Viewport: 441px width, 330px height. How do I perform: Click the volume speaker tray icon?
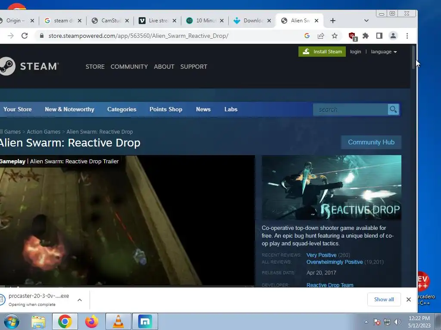point(398,322)
